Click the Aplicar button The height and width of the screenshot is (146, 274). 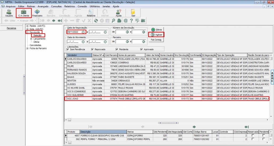pos(156,35)
